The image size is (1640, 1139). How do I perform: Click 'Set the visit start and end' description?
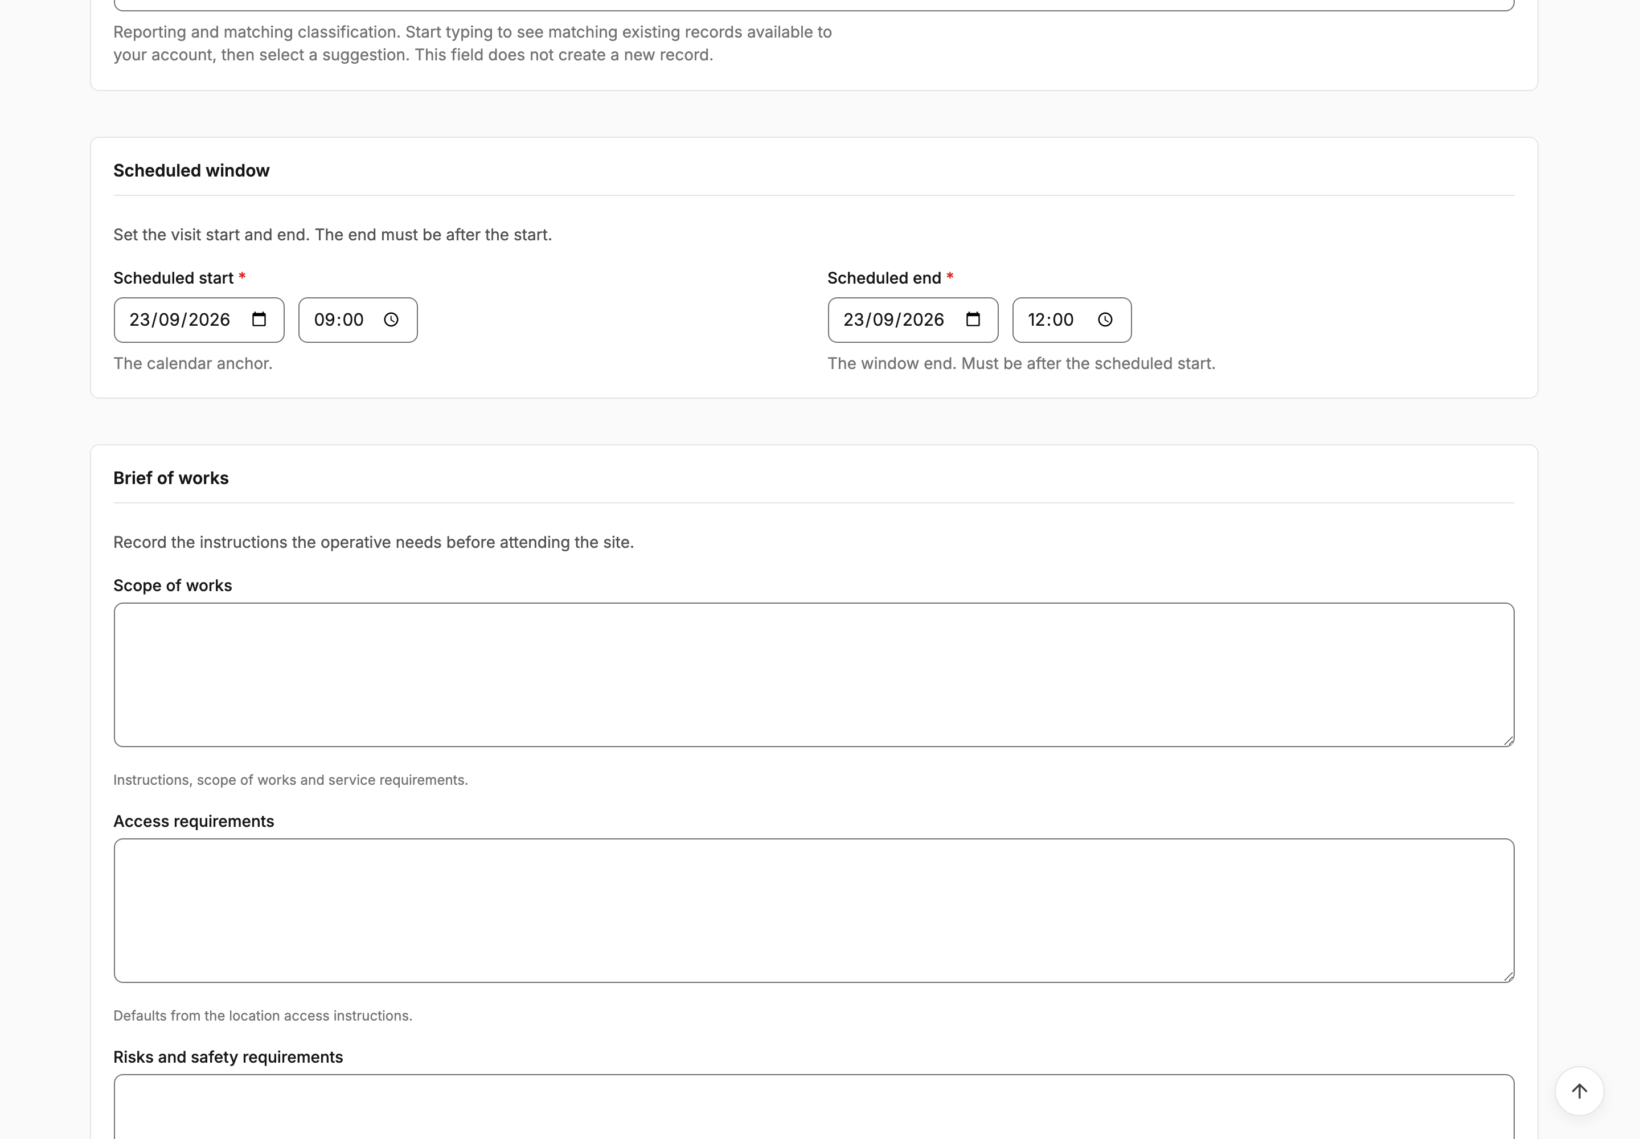[x=333, y=235]
